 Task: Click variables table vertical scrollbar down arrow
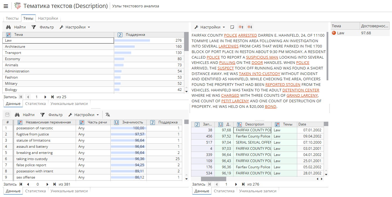[186, 179]
